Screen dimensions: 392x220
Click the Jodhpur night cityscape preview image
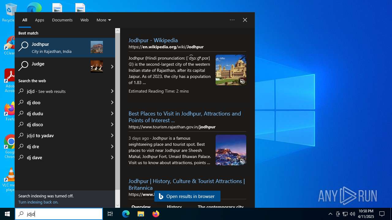pos(231,150)
